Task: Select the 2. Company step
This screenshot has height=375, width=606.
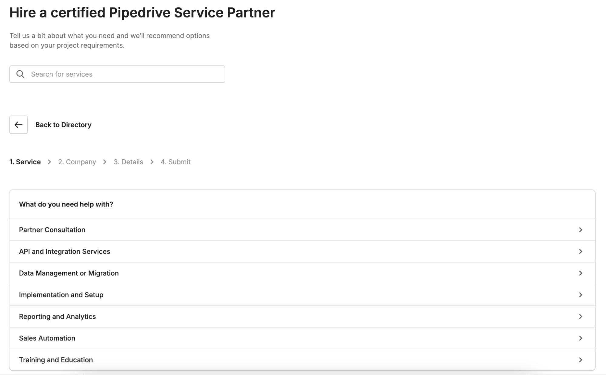Action: click(x=77, y=162)
